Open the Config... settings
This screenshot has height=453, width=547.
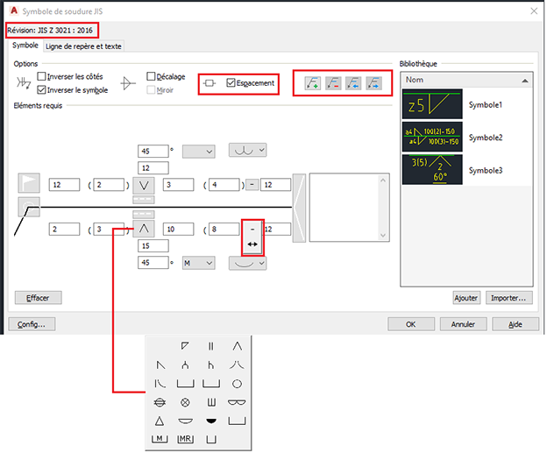point(32,324)
